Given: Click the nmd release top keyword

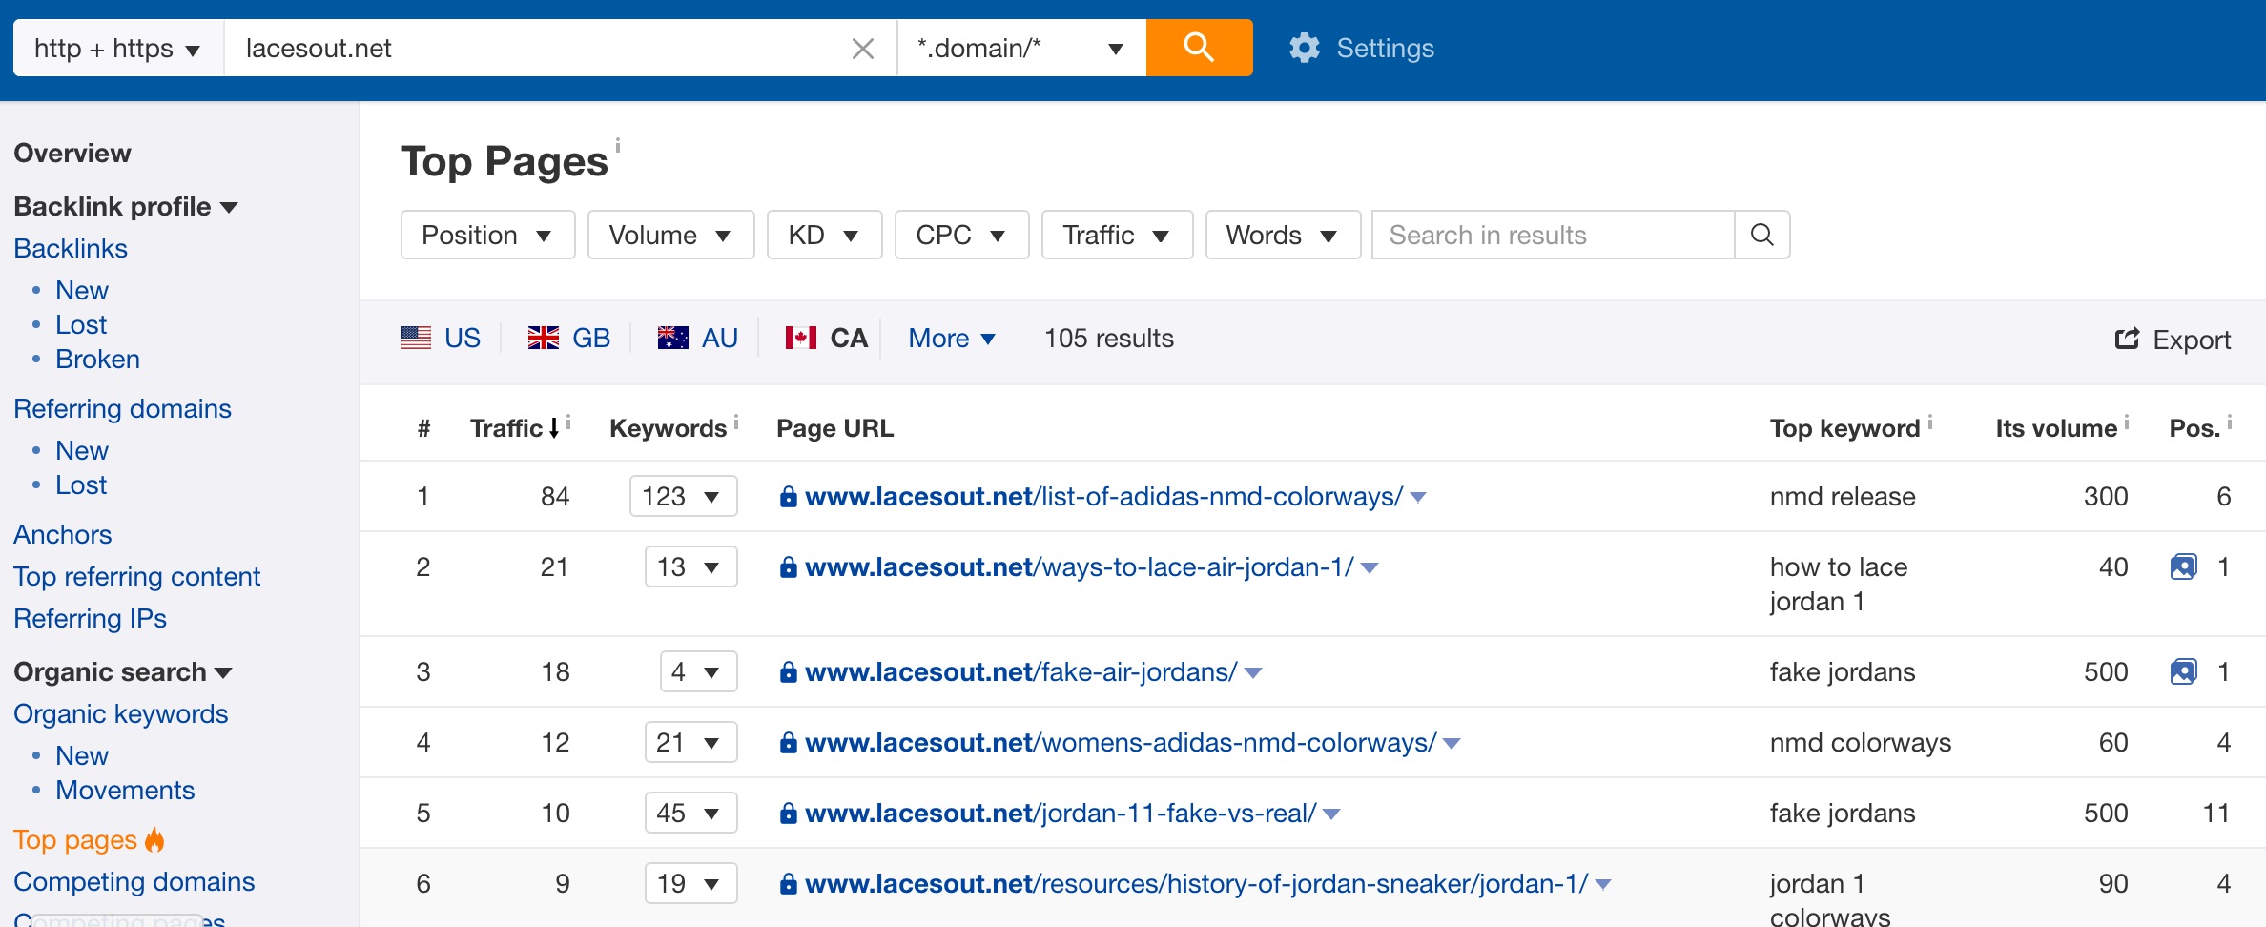Looking at the screenshot, I should point(1842,496).
